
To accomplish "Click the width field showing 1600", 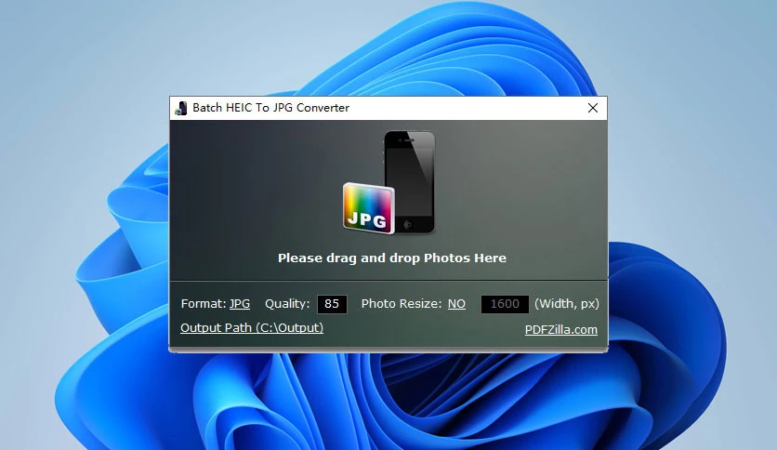I will click(505, 304).
